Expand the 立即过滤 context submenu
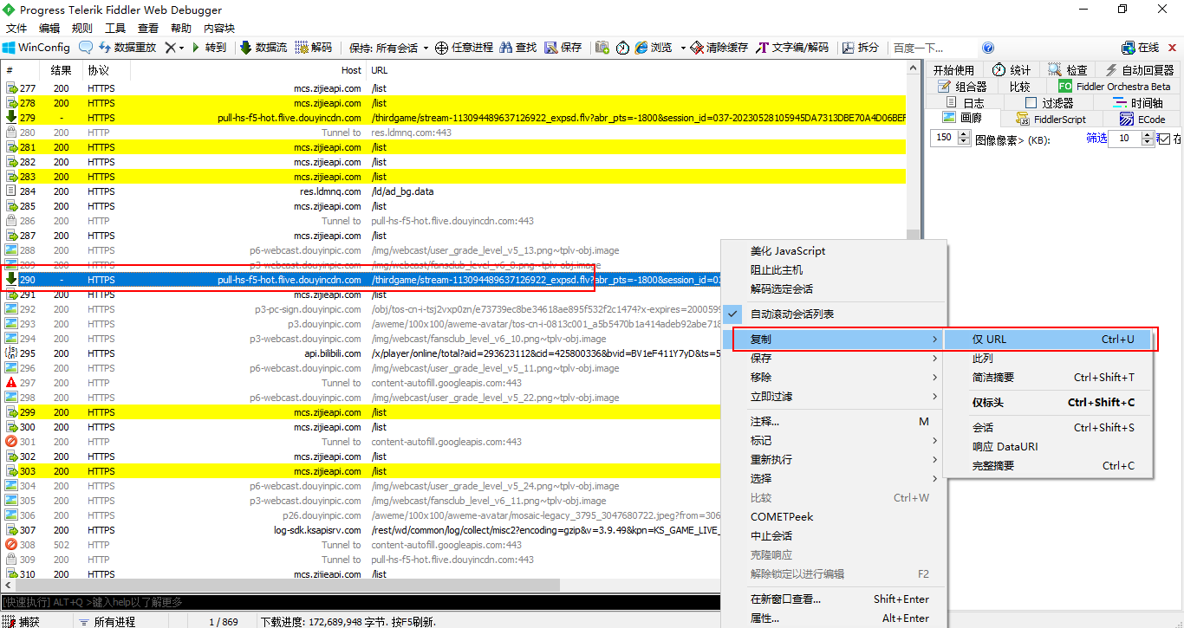Viewport: 1184px width, 628px height. [x=834, y=397]
